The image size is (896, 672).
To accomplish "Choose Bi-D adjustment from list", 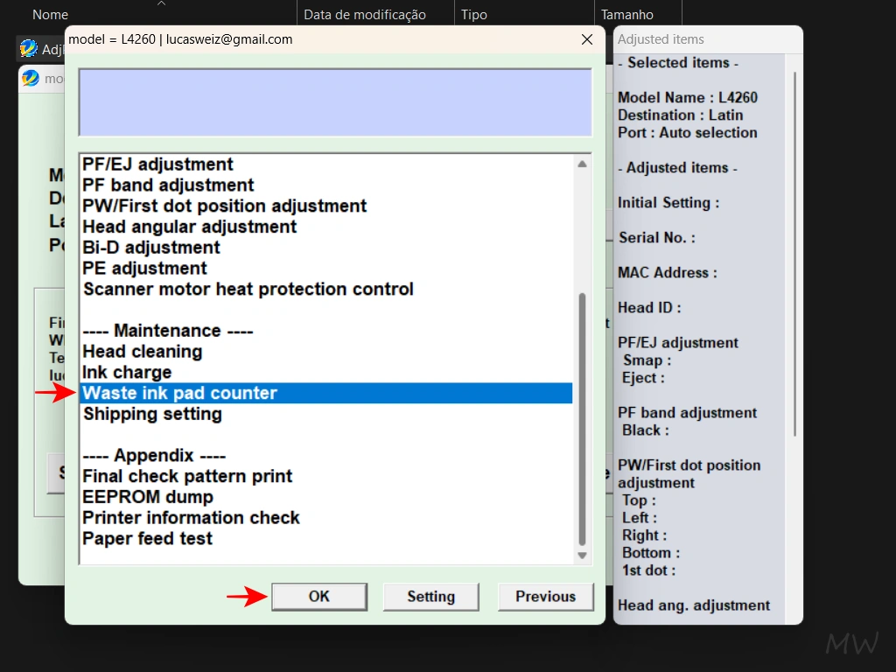I will [x=151, y=248].
